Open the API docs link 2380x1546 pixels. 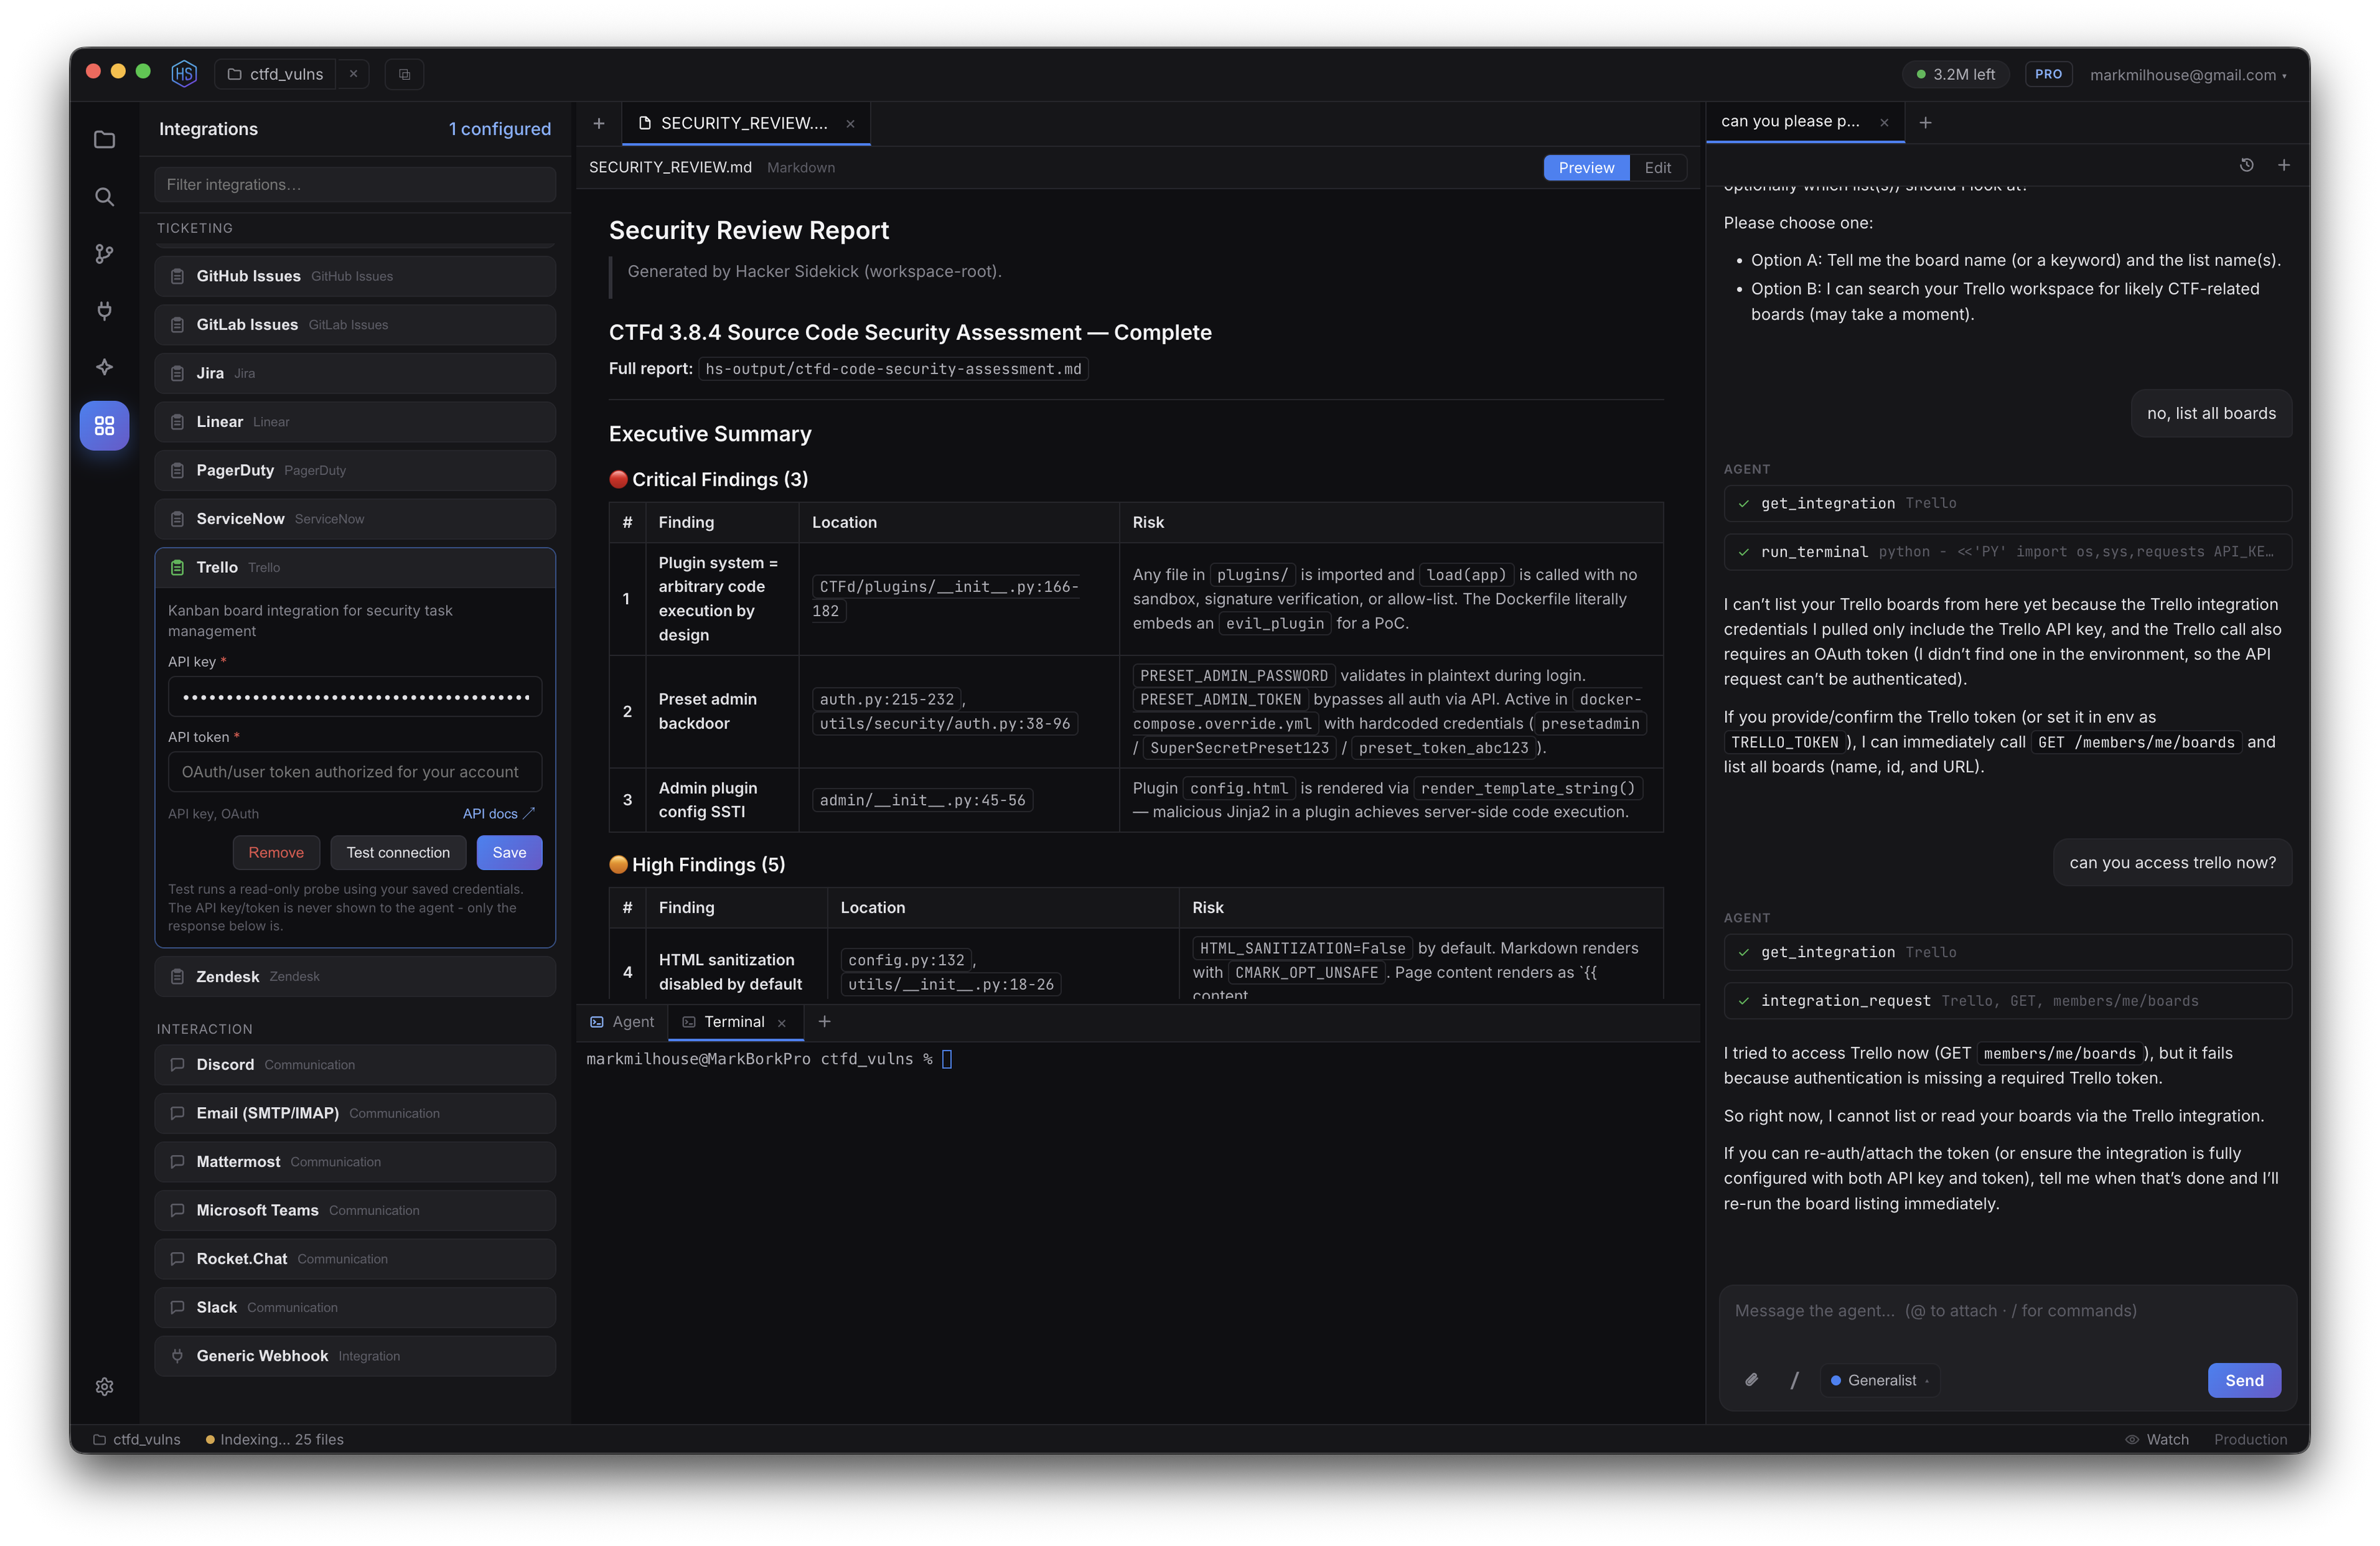tap(498, 814)
